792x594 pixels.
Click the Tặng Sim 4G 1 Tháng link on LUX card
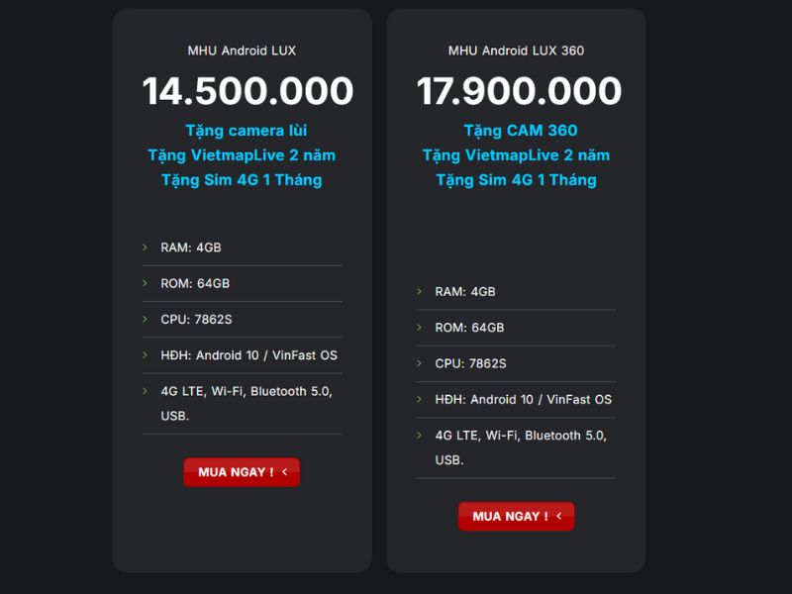(243, 179)
